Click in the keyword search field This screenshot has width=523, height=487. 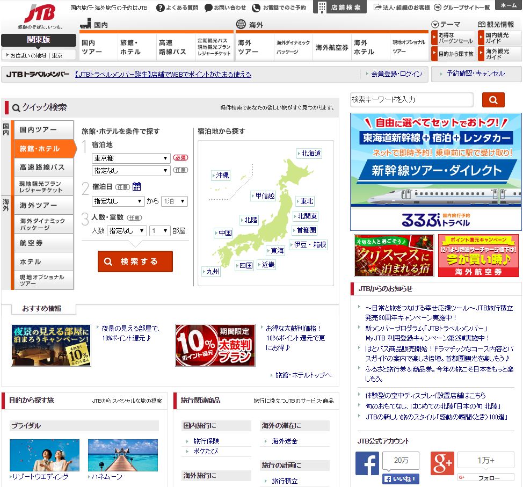click(x=412, y=100)
